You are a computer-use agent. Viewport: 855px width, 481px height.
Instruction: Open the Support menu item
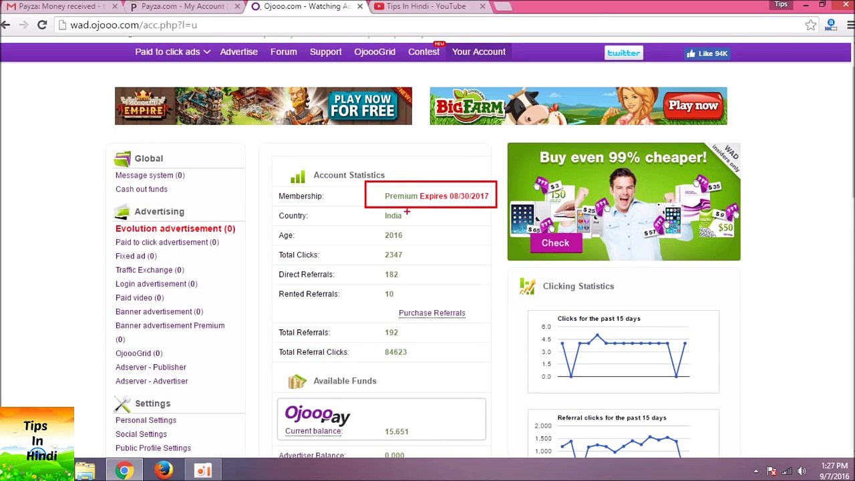[325, 51]
